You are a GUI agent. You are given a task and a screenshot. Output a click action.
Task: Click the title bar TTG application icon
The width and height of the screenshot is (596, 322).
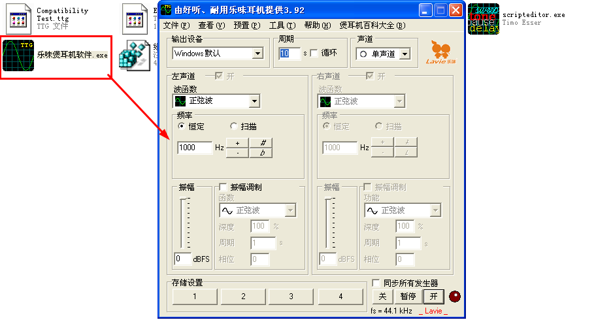pyautogui.click(x=166, y=10)
